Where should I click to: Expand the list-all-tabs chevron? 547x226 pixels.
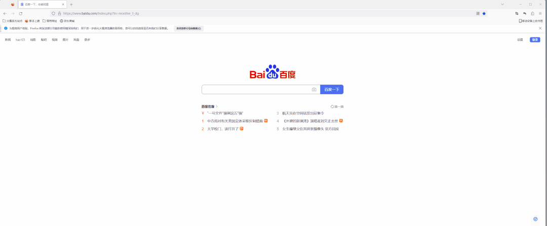click(502, 4)
